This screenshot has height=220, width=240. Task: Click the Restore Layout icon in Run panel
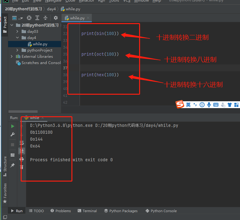[13, 155]
